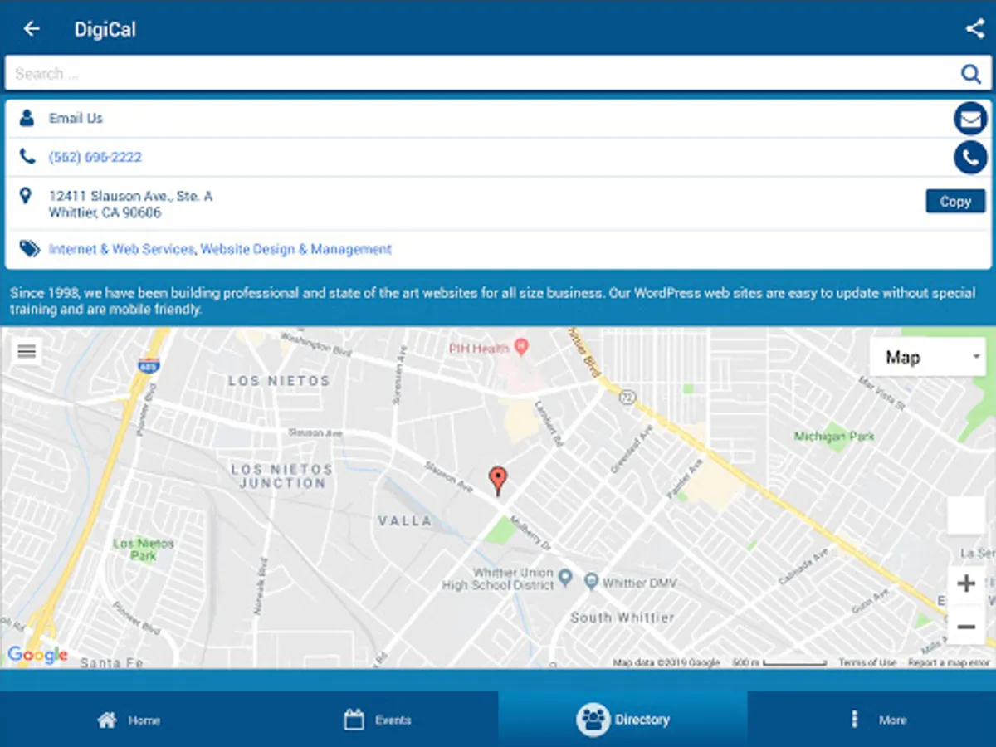Copy the address with Copy button
996x747 pixels.
[x=955, y=202]
